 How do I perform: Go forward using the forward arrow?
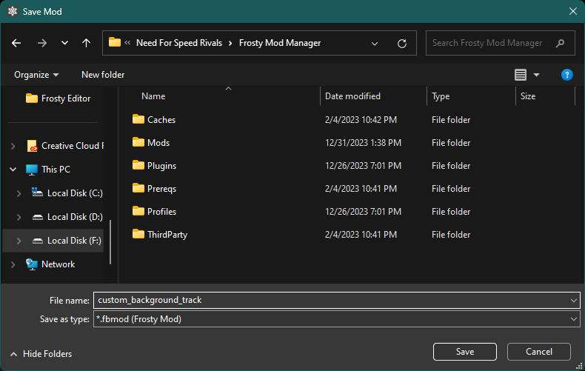pyautogui.click(x=41, y=43)
